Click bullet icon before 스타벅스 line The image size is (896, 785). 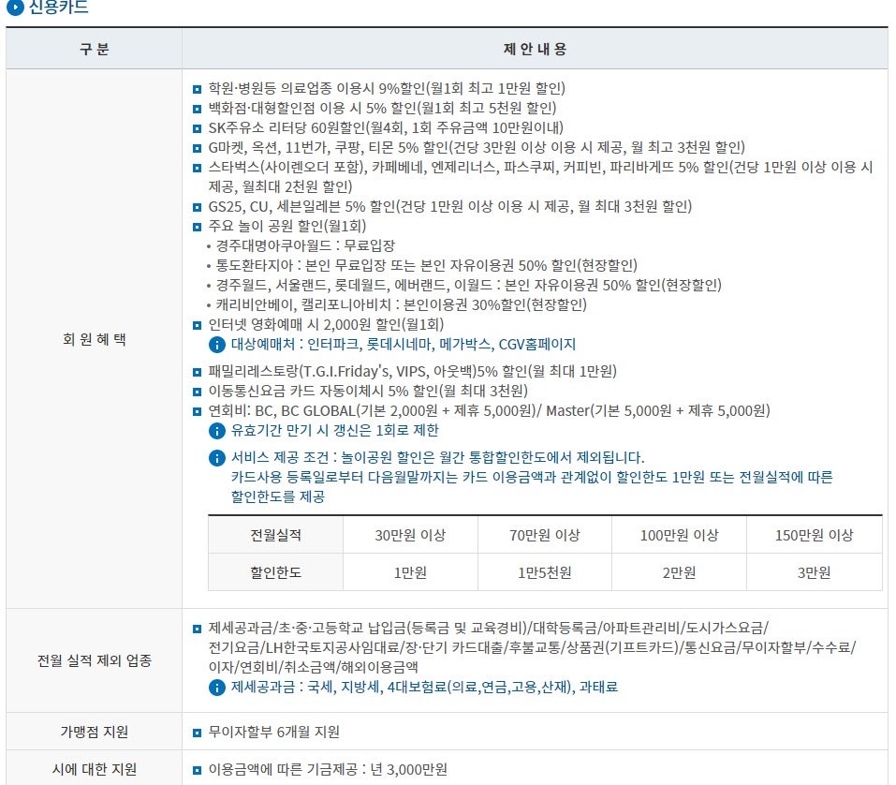tap(198, 168)
